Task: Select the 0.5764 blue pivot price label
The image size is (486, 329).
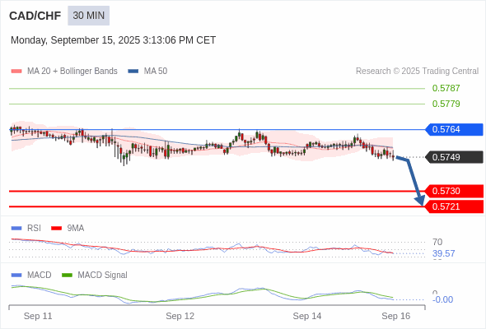Action: 454,129
